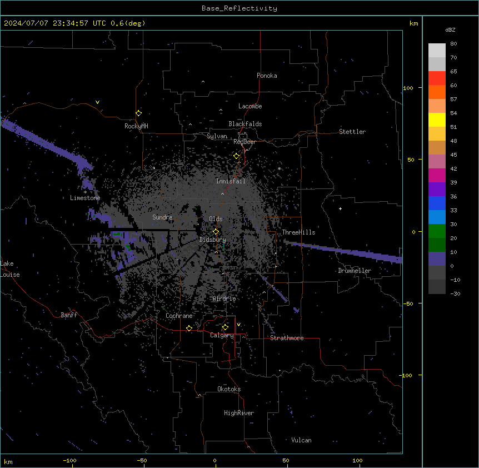
Task: Click the Banff map label
Action: tap(69, 315)
